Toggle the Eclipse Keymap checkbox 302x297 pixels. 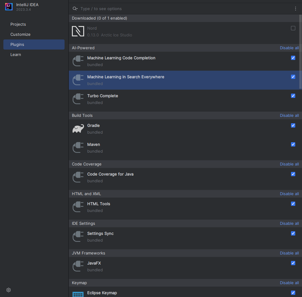click(293, 293)
